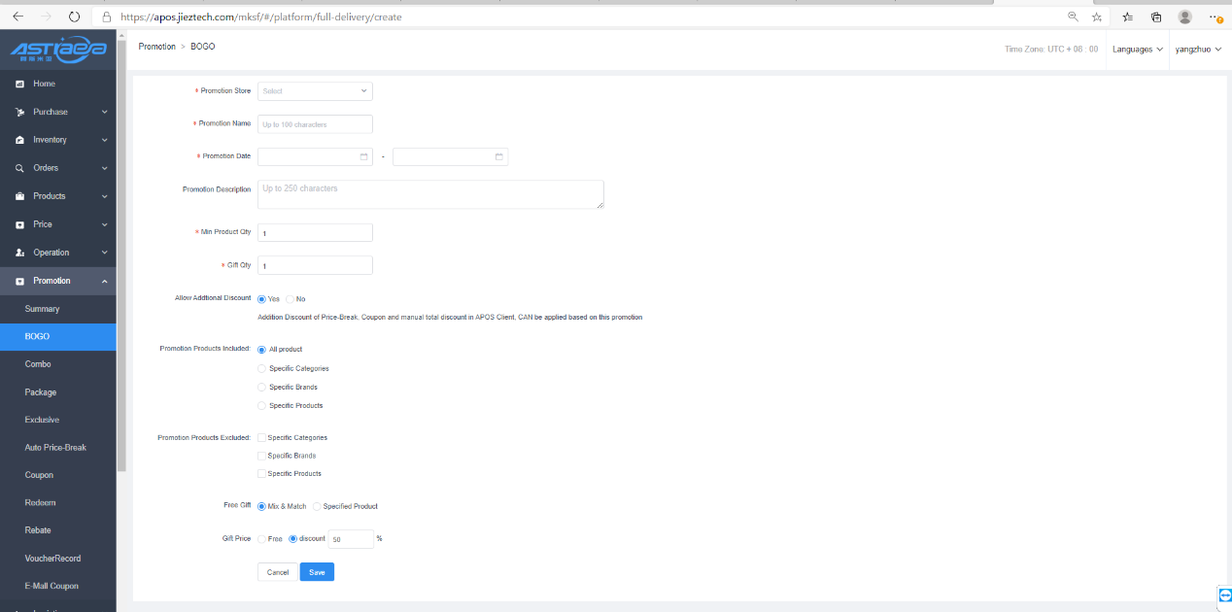This screenshot has height=612, width=1232.
Task: Open the Promotion Store dropdown
Action: click(315, 91)
